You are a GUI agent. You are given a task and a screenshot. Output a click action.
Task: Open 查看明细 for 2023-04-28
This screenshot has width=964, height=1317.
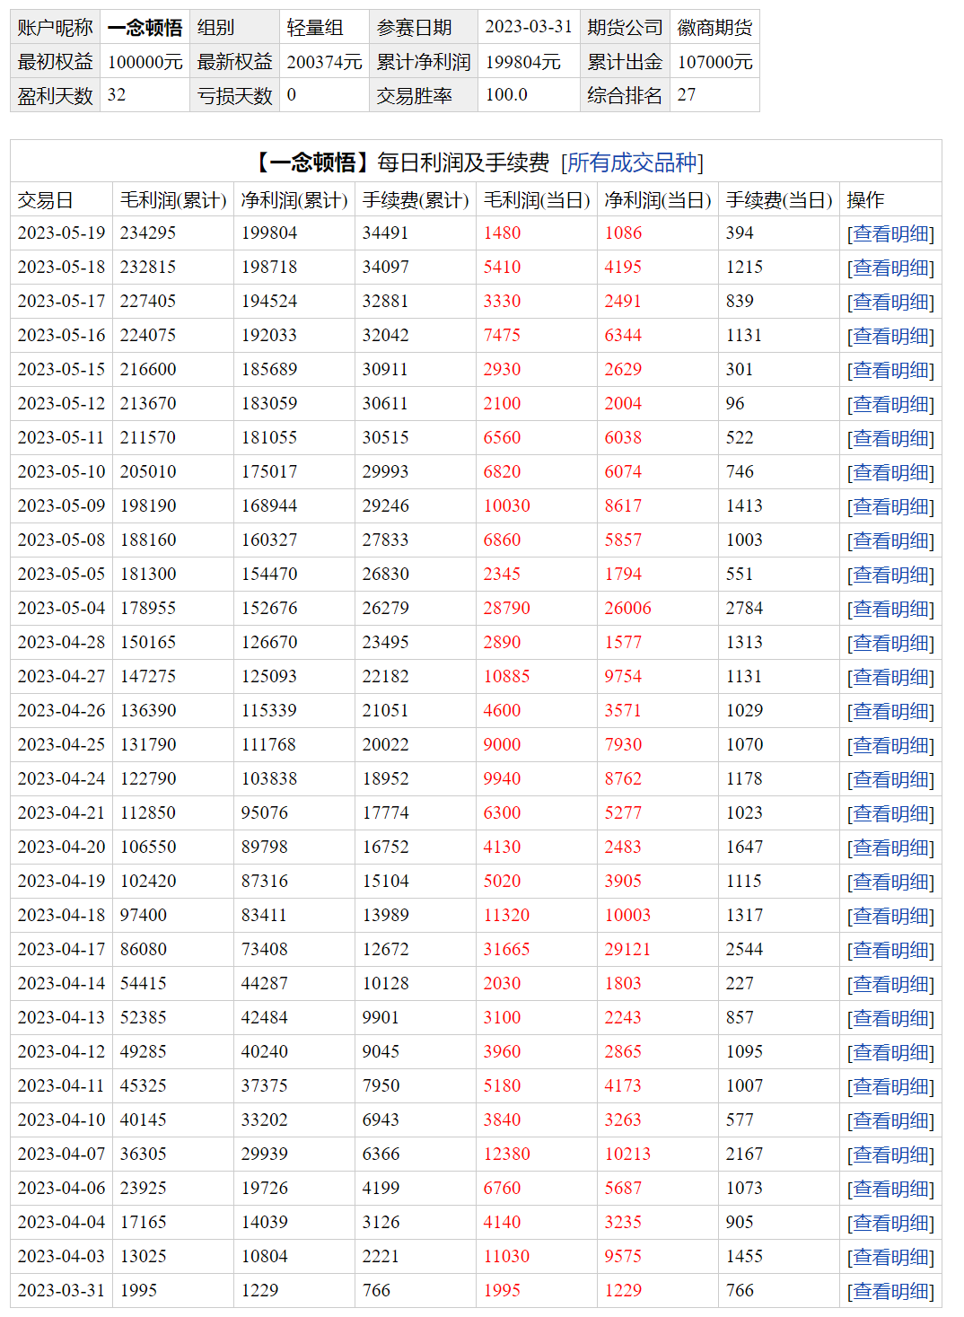pyautogui.click(x=890, y=643)
